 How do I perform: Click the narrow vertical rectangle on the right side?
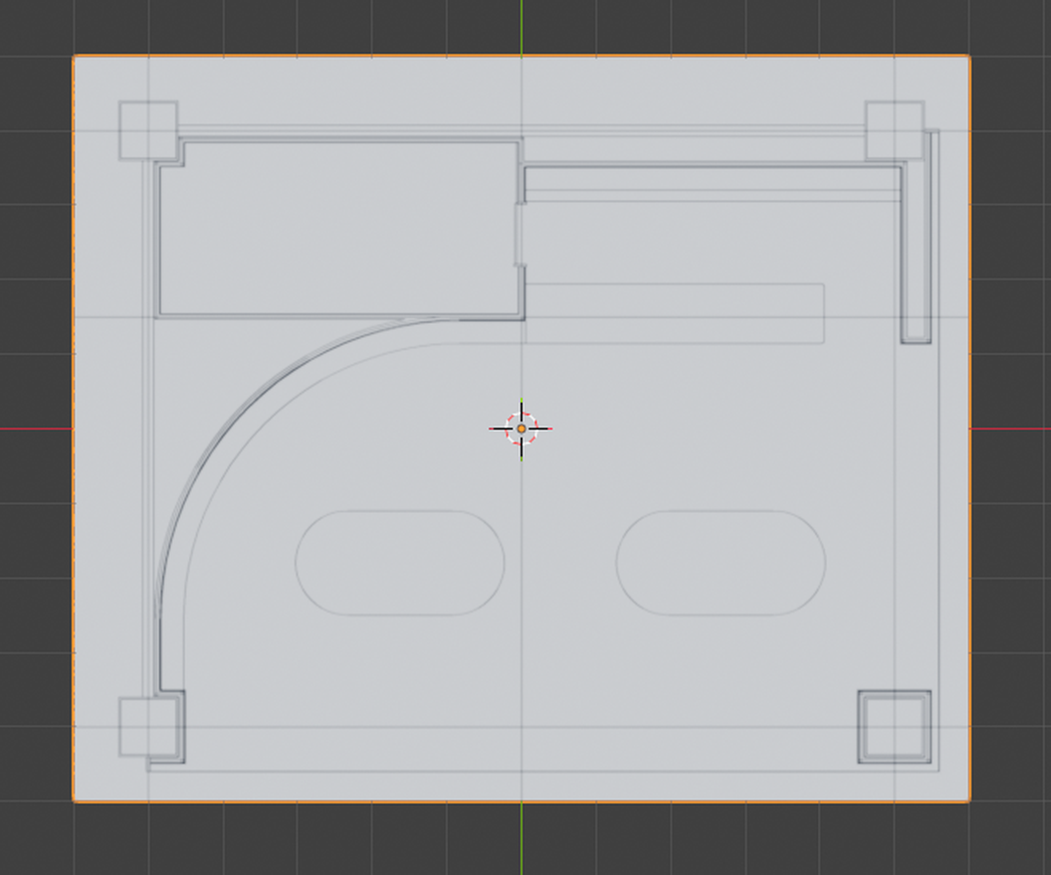coord(916,254)
